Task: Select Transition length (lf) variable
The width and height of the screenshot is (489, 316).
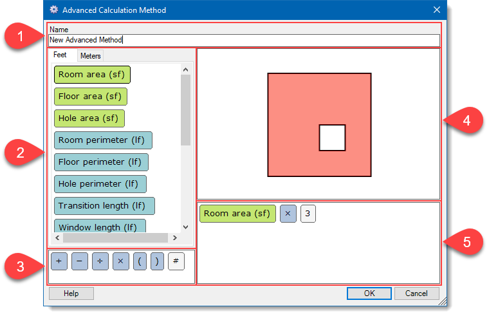Action: [104, 205]
